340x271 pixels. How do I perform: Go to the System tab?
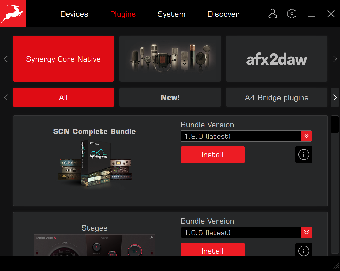click(x=171, y=14)
